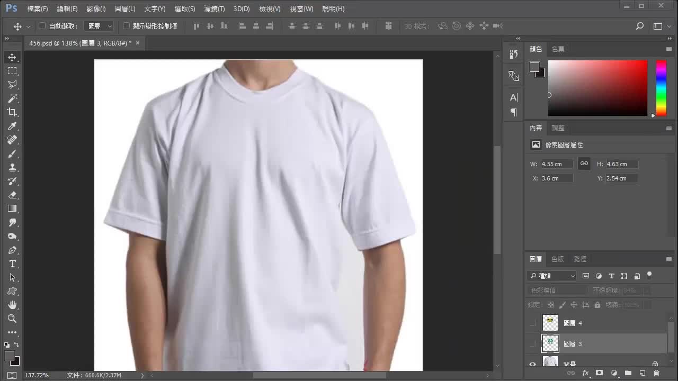This screenshot has height=381, width=678.
Task: Select the Gradient tool
Action: pos(12,208)
